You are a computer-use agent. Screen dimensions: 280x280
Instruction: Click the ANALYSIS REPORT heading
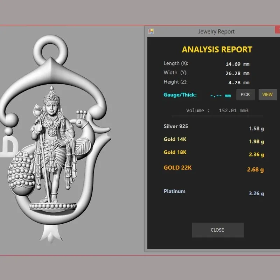click(x=217, y=50)
